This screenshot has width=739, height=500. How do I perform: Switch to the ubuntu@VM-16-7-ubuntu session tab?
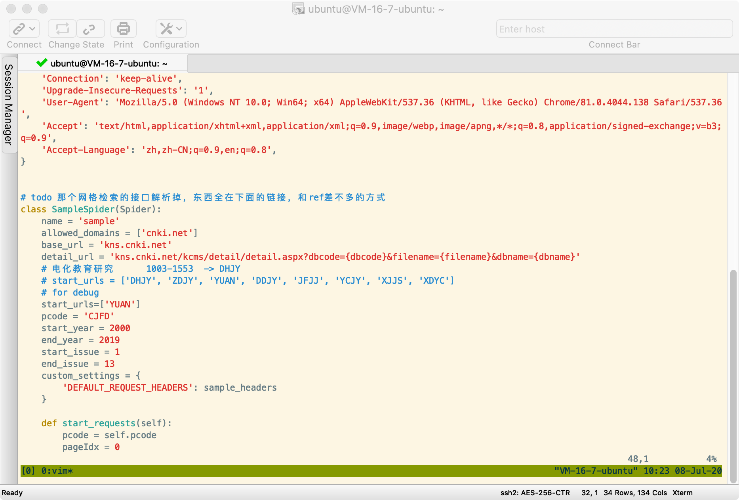[x=103, y=63]
